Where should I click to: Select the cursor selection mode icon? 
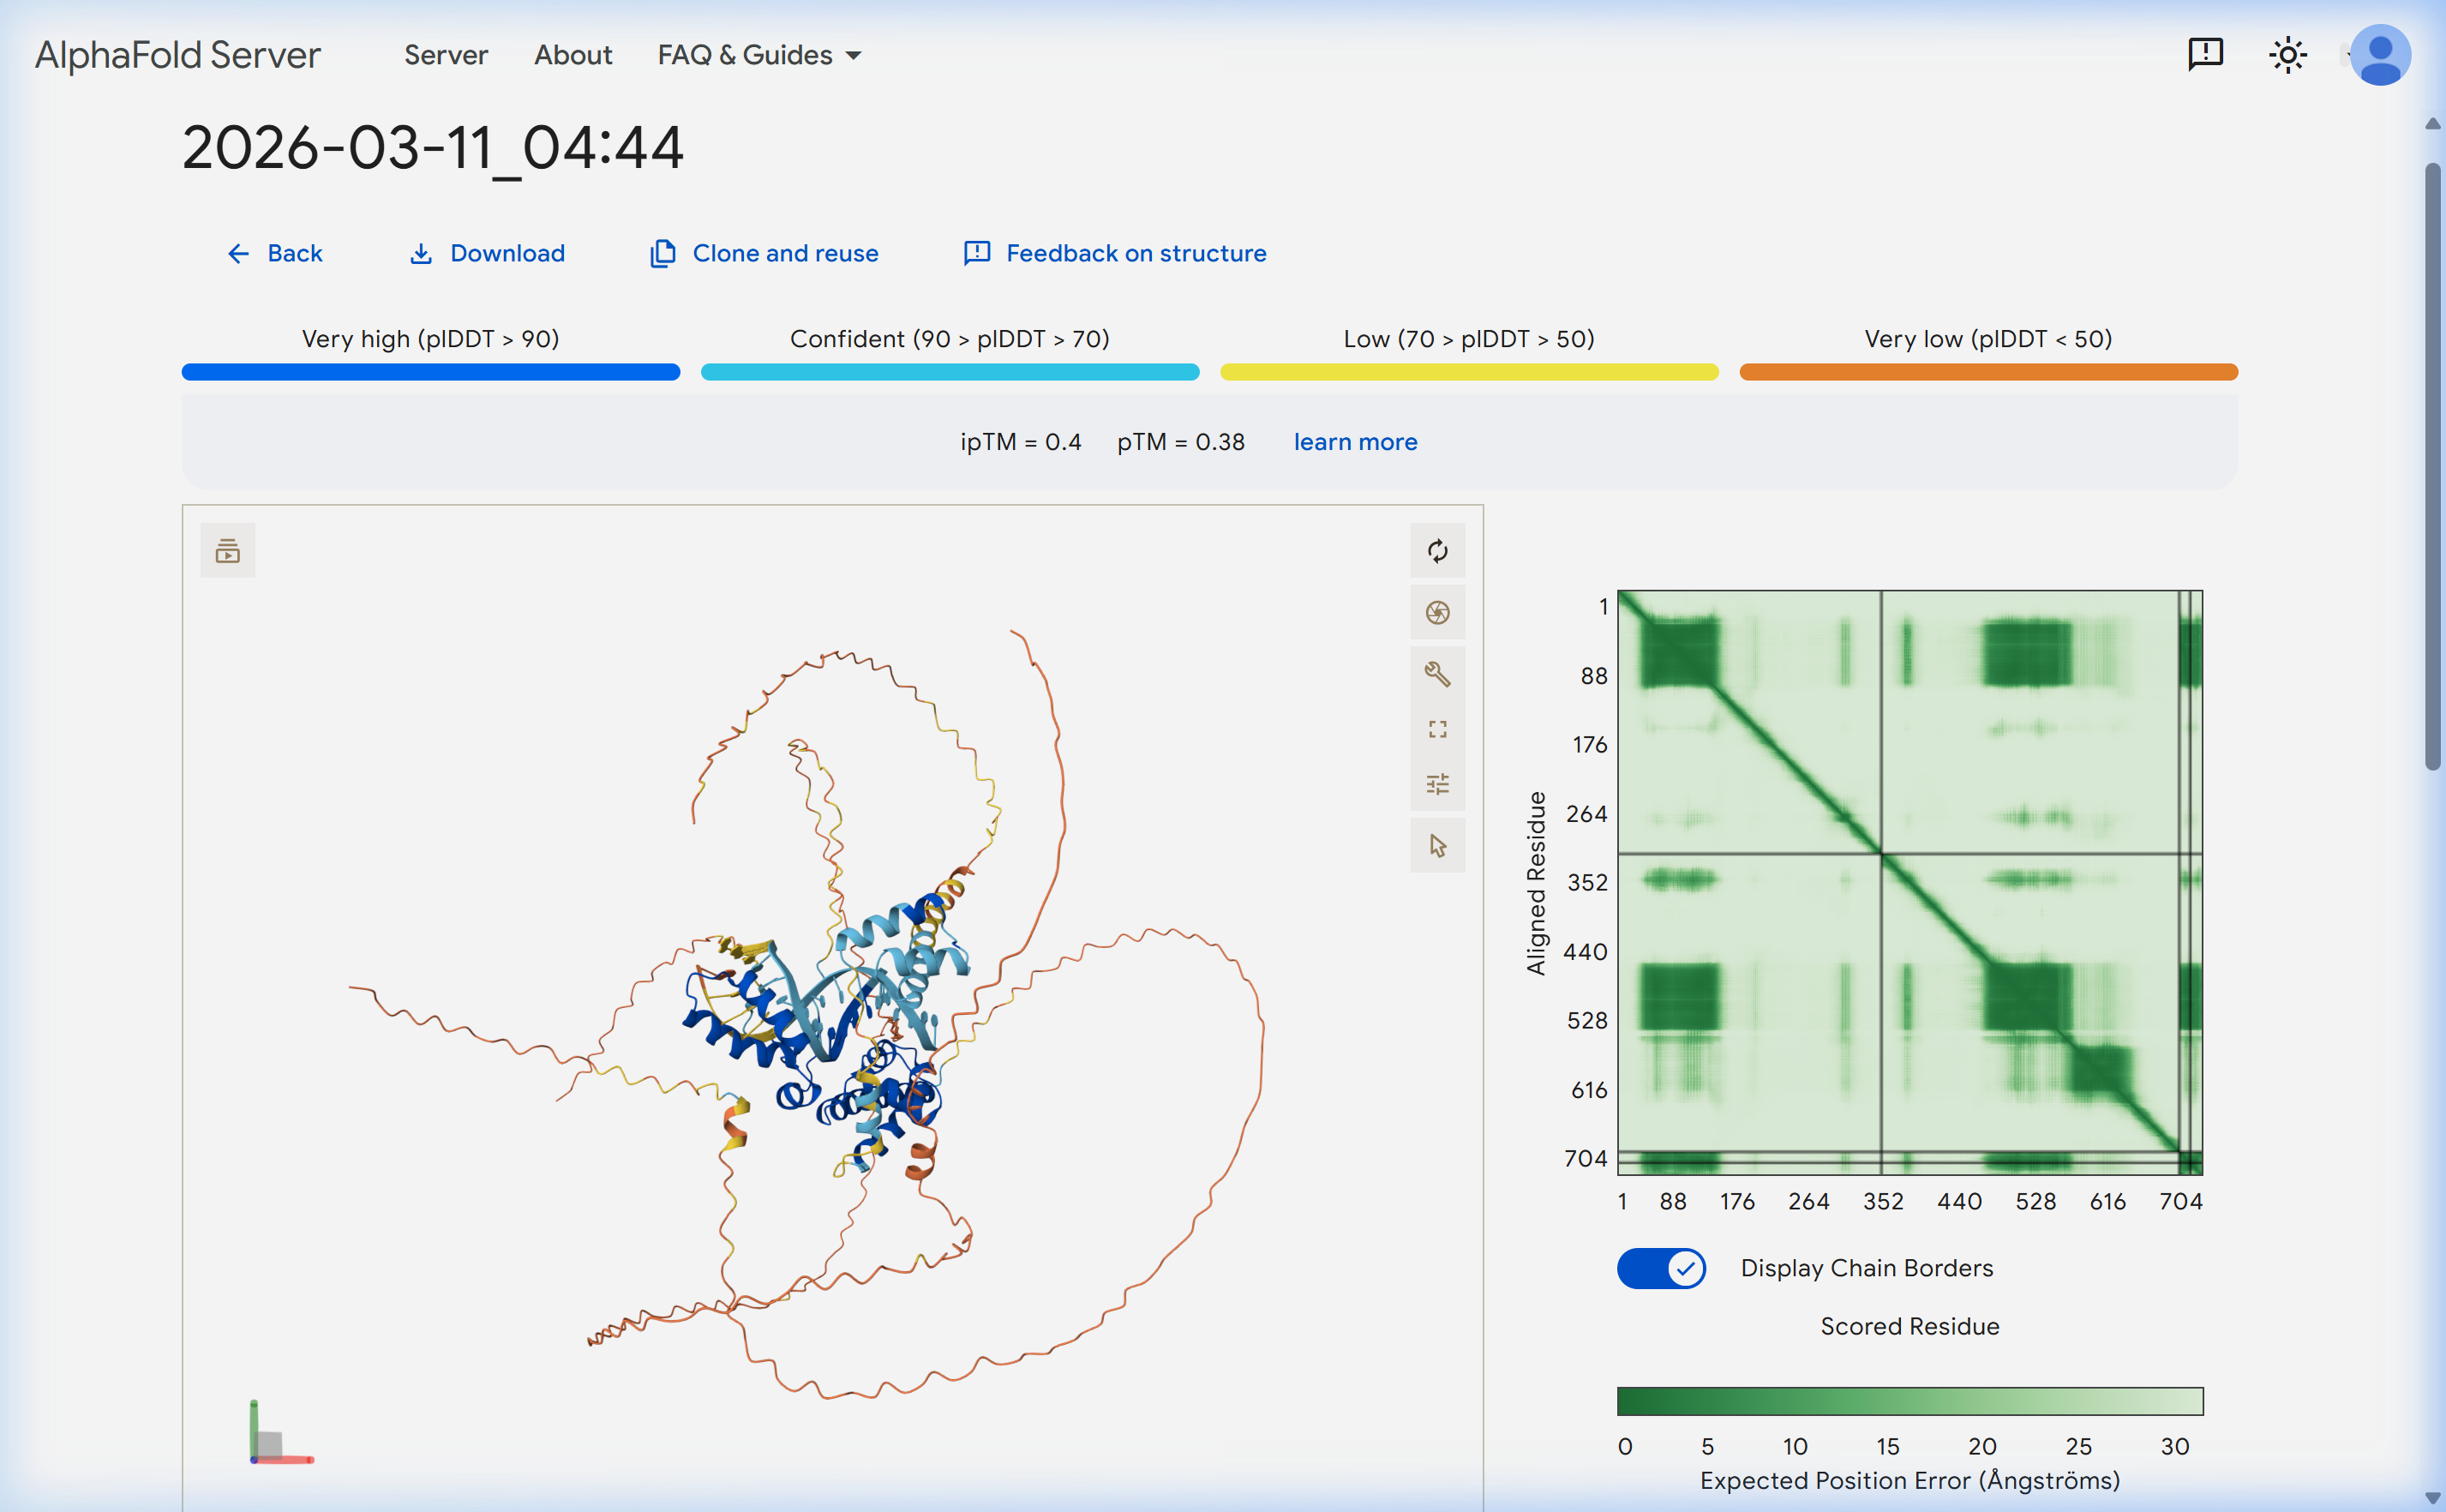(x=1436, y=846)
